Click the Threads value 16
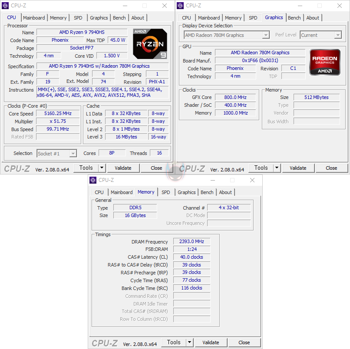The image size is (350, 349). [159, 153]
